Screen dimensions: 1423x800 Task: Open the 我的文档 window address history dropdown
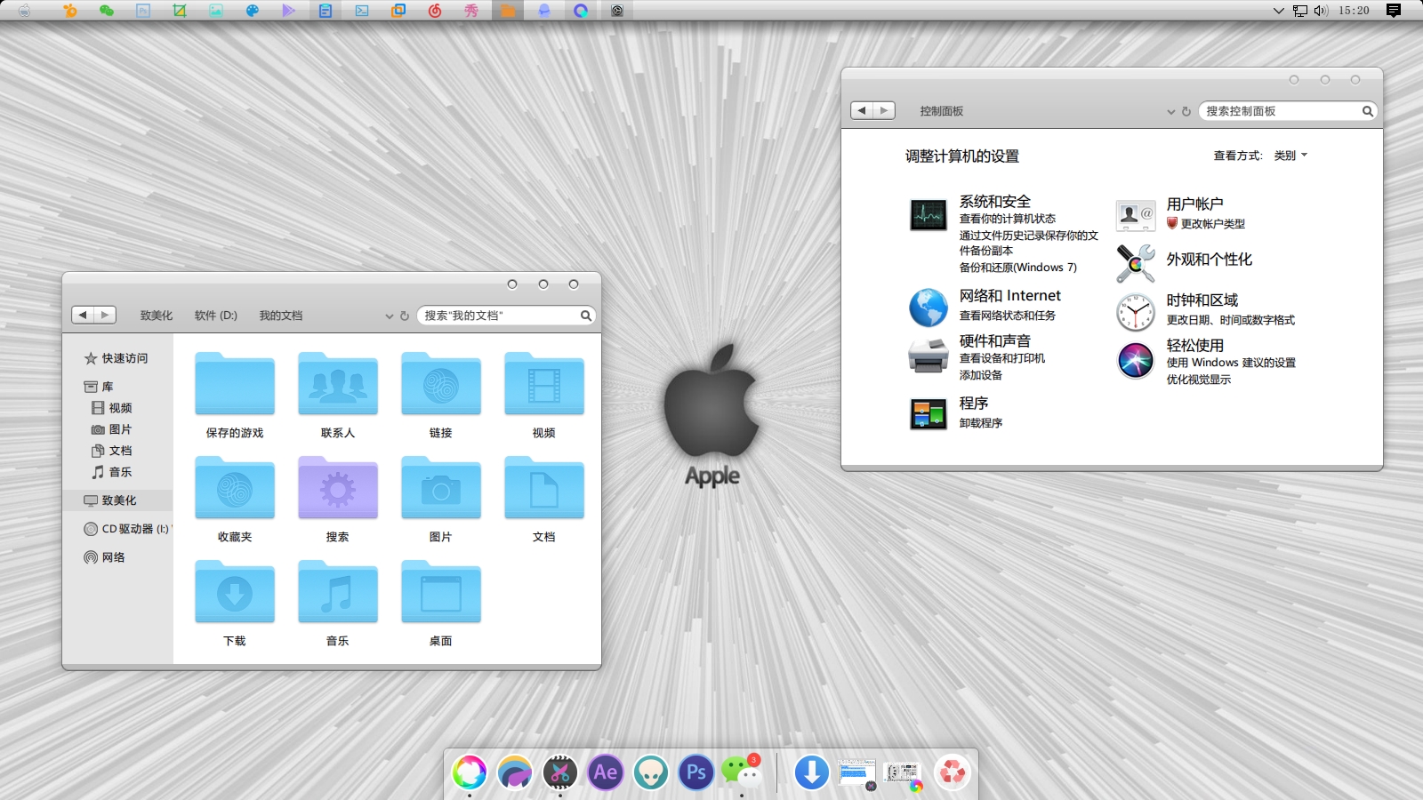(389, 316)
